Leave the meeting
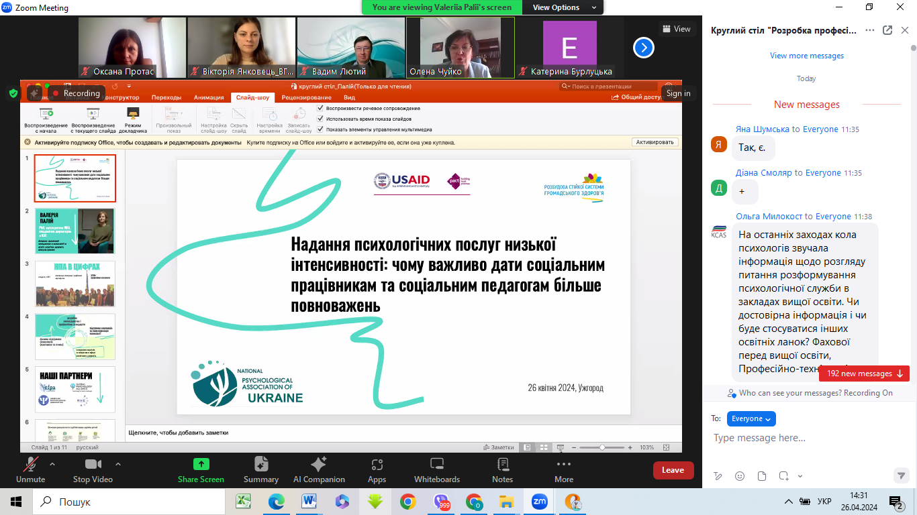 (673, 470)
